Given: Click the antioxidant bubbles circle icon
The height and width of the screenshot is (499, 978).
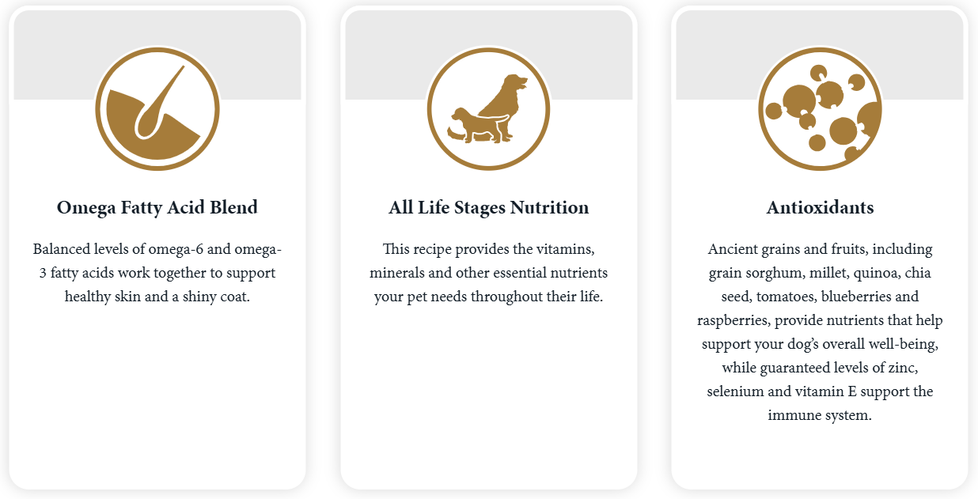Looking at the screenshot, I should point(820,110).
